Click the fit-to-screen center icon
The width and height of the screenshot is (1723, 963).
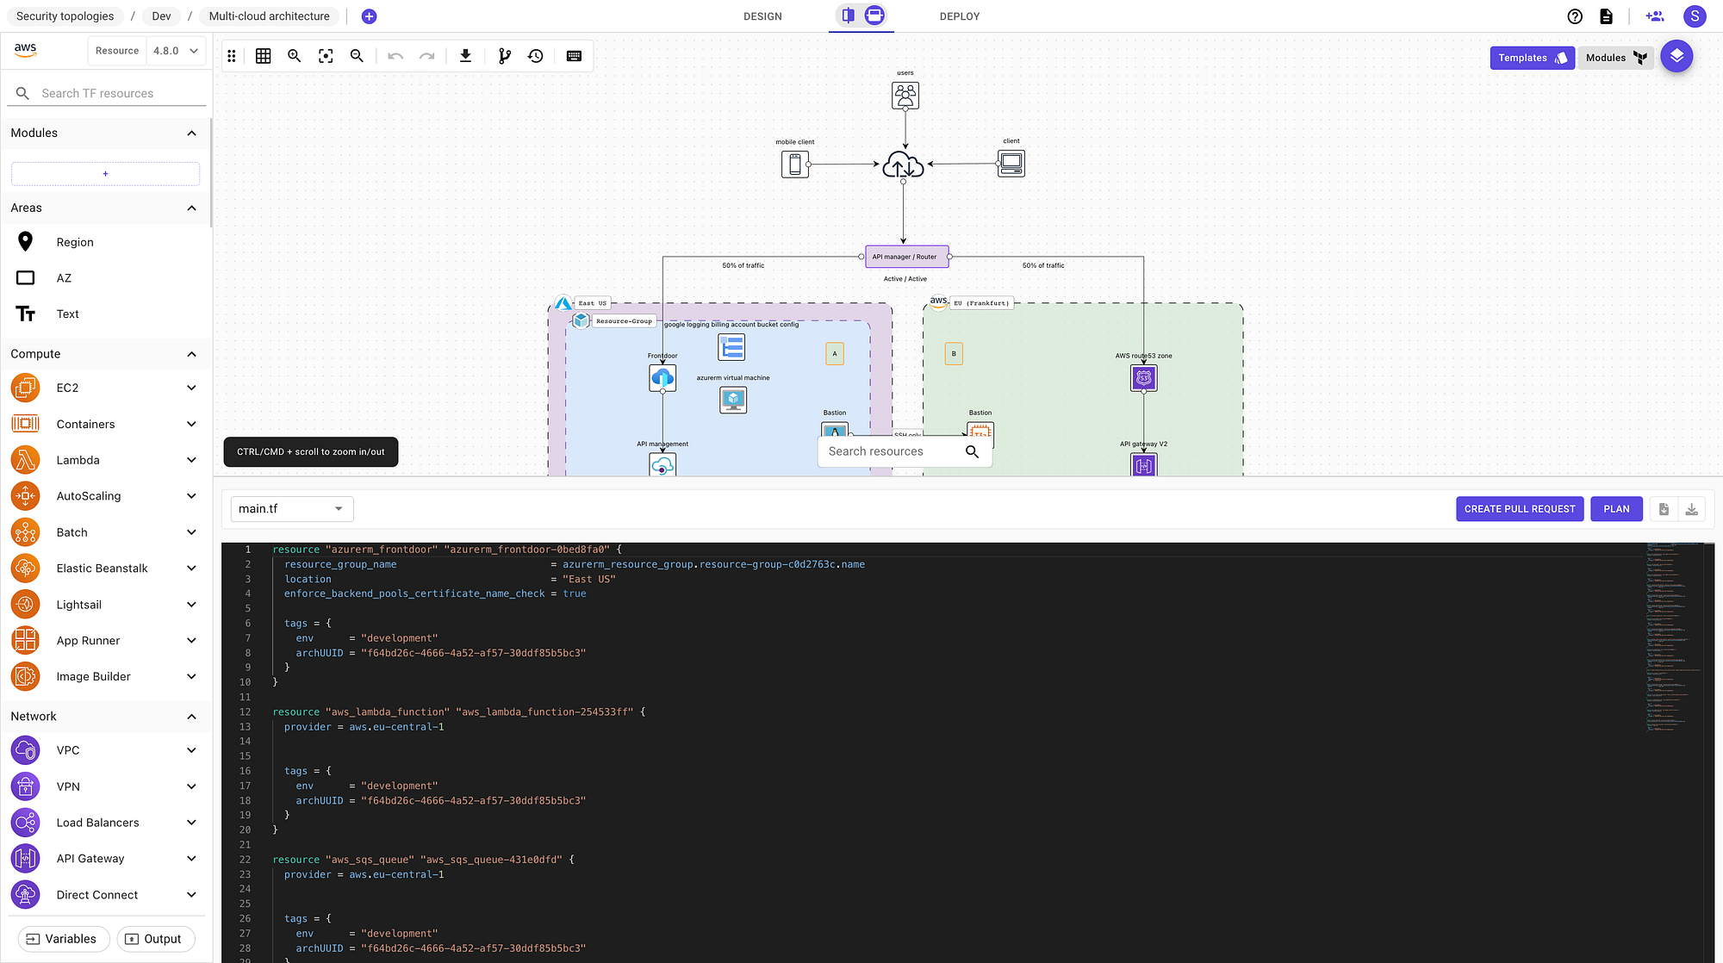(x=326, y=56)
